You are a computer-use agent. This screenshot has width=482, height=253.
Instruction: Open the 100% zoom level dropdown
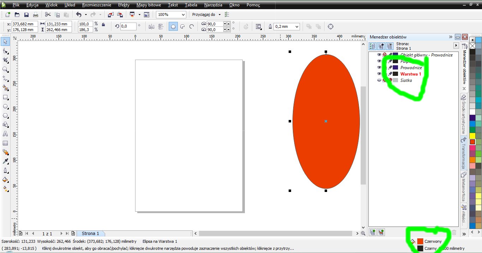tap(183, 14)
